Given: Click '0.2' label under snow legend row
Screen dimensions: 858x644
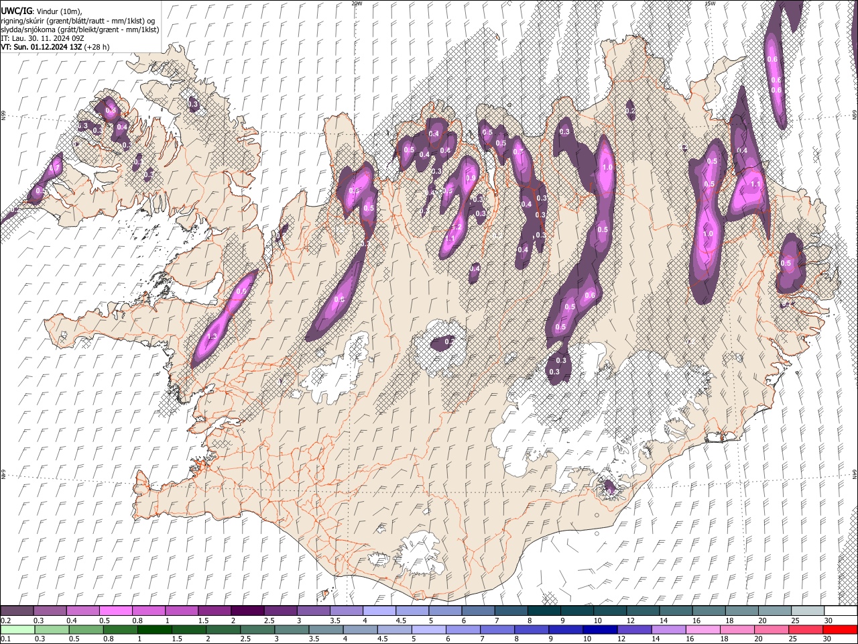Looking at the screenshot, I should point(6,621).
